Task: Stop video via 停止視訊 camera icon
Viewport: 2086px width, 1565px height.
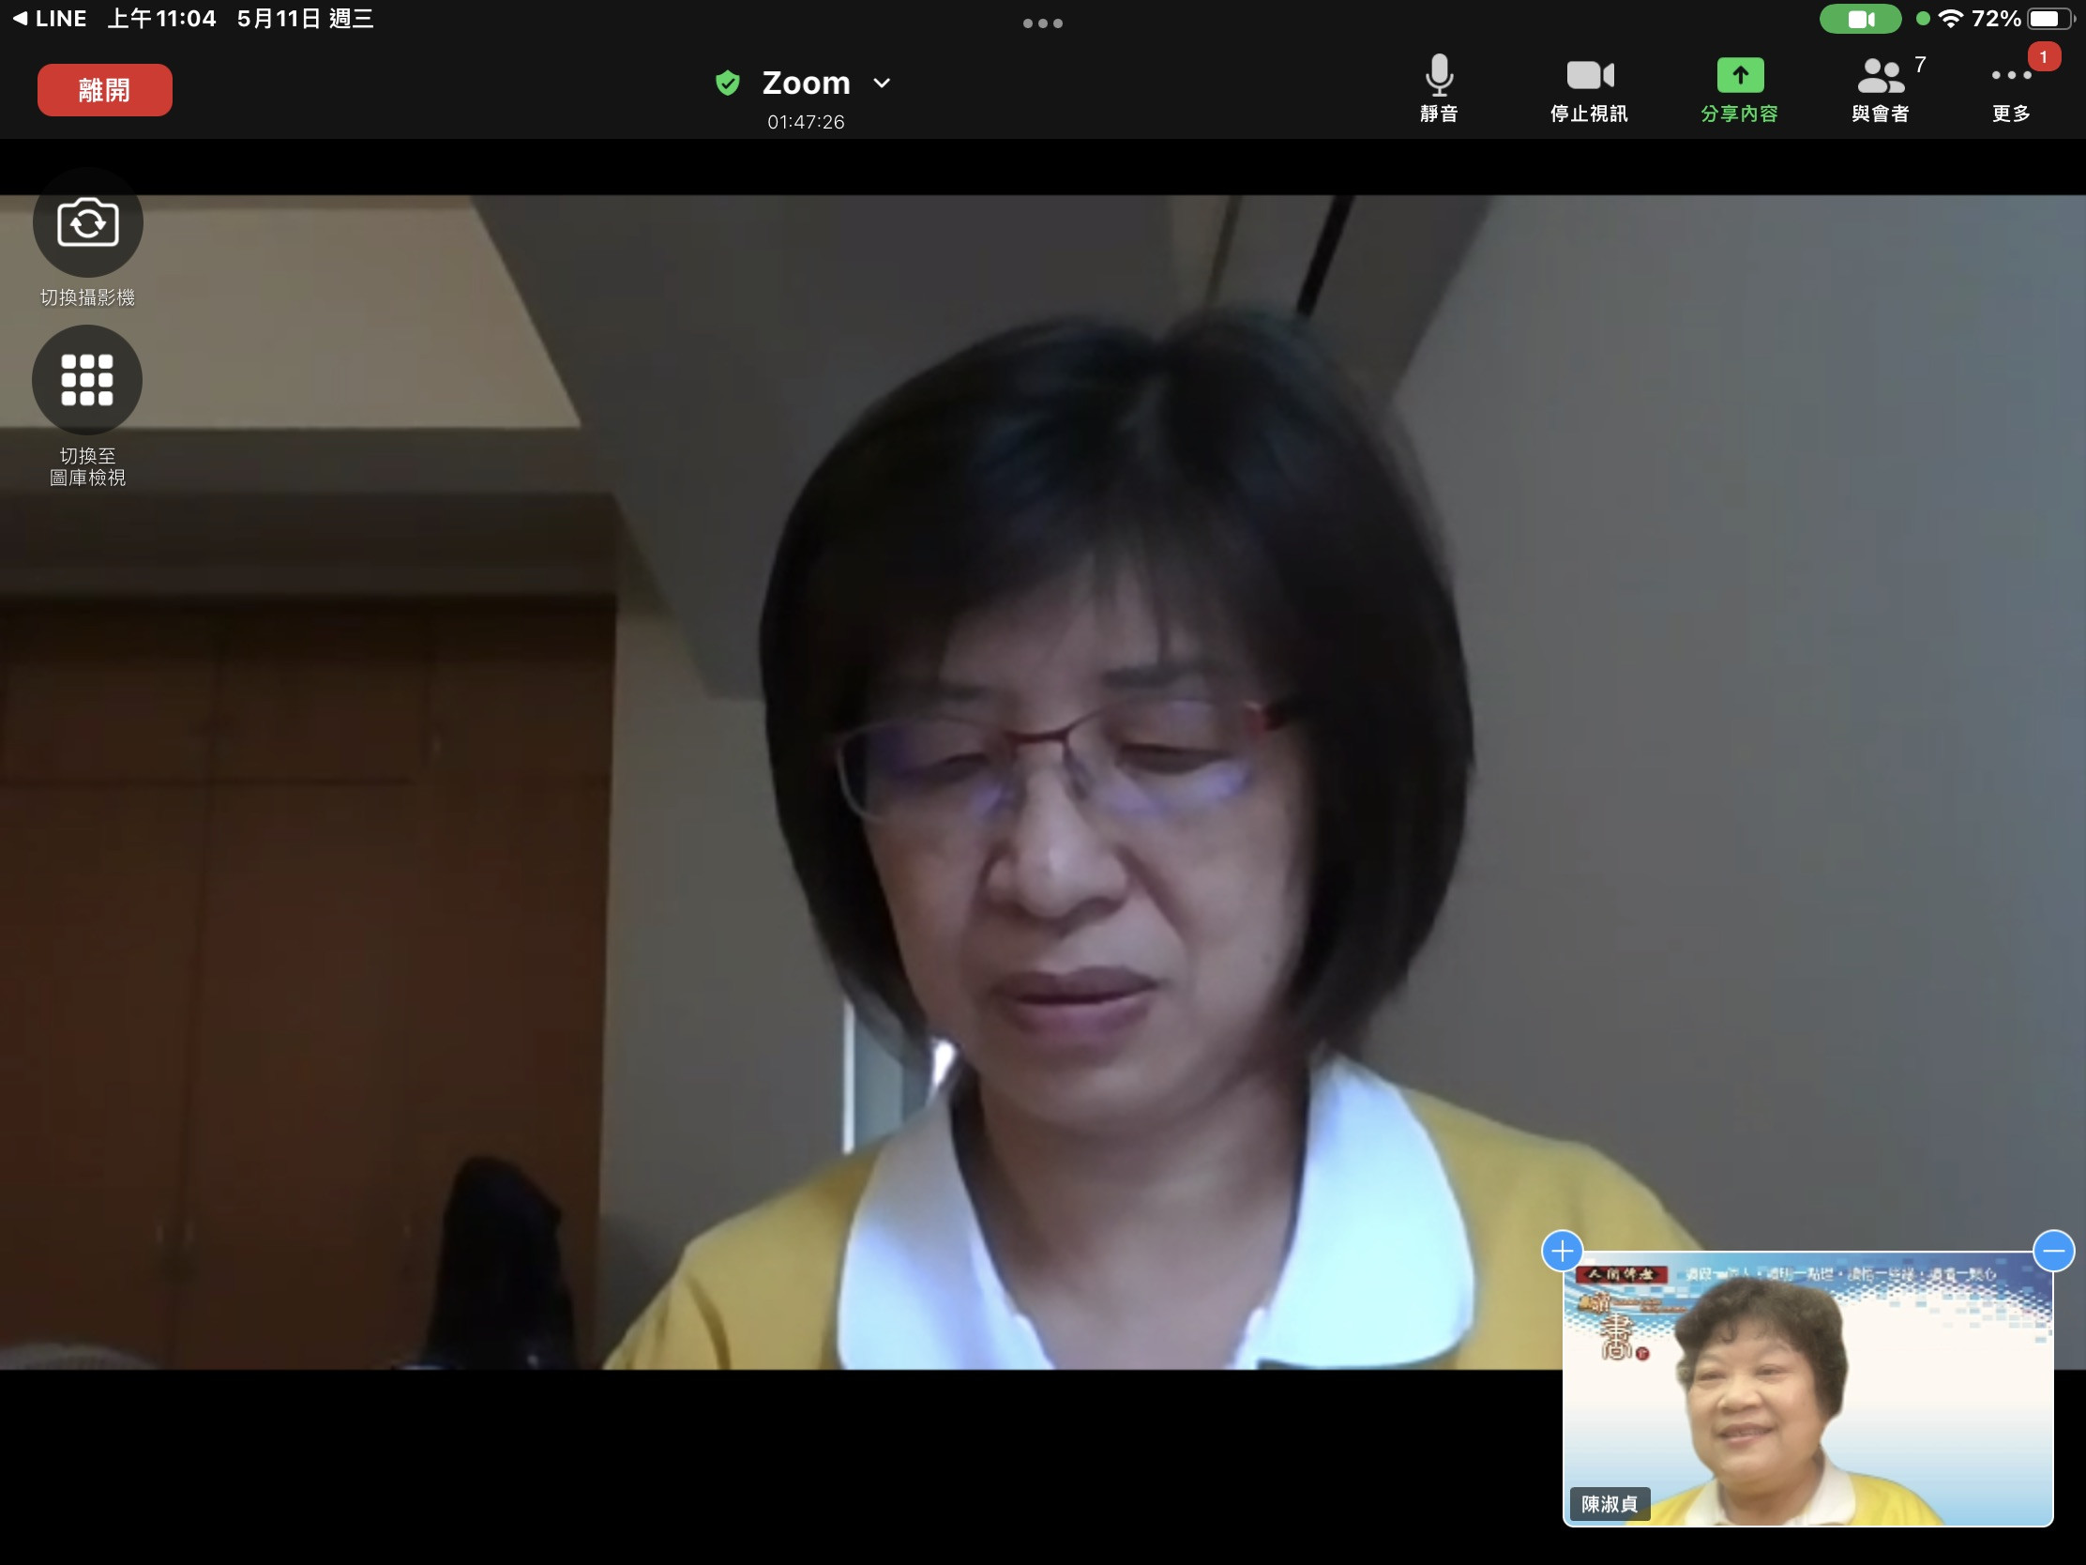Action: [1589, 76]
